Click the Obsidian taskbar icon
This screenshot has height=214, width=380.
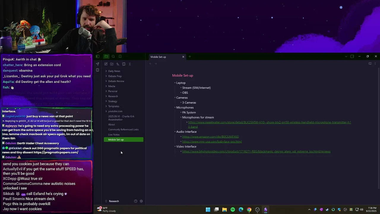265,210
